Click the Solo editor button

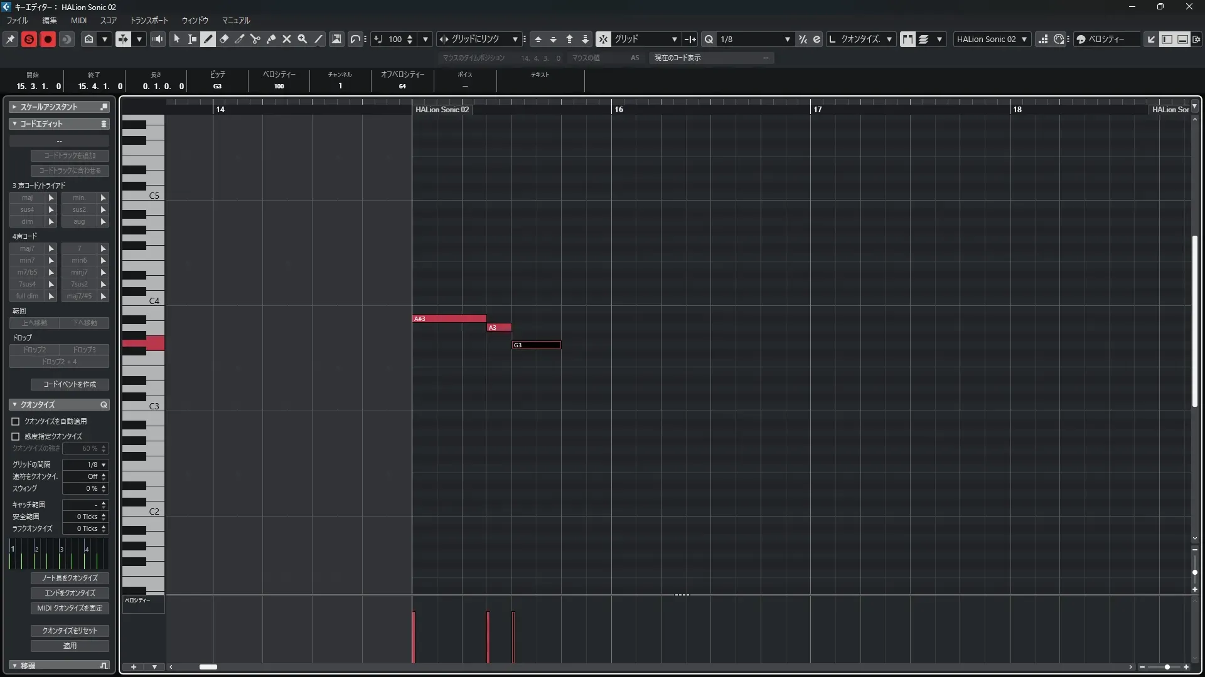point(29,39)
